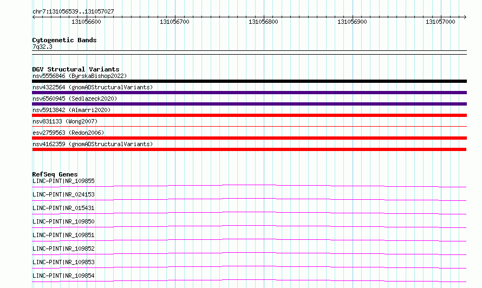Click the magenta NR_109852 transcript line
The image size is (482, 288).
pyautogui.click(x=249, y=253)
